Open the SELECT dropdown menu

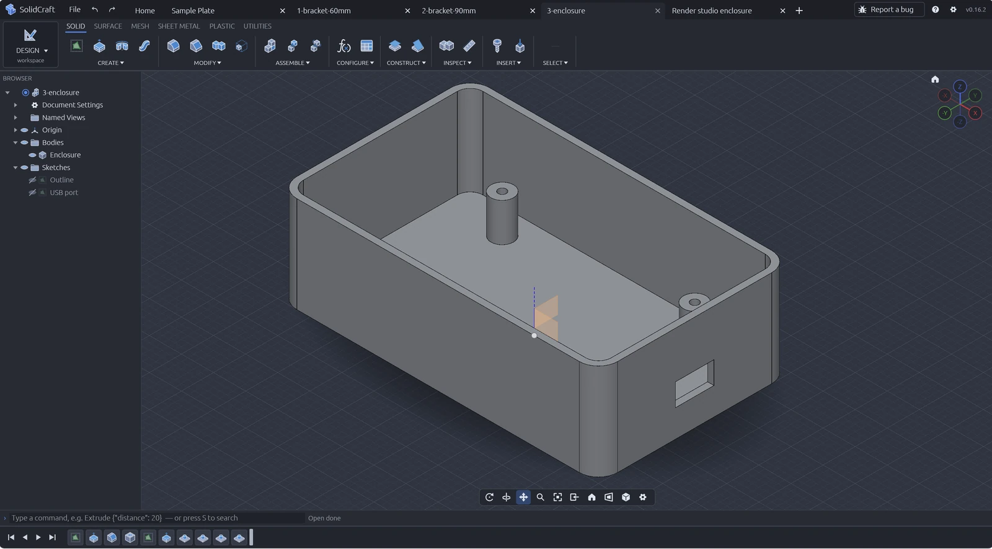(x=555, y=63)
